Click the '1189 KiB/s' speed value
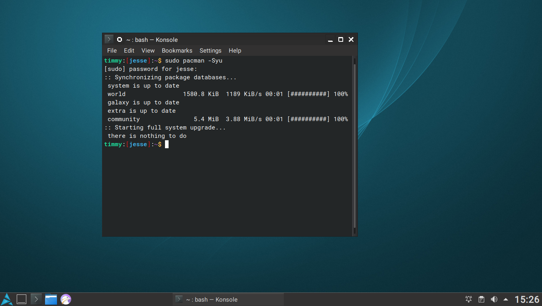 pyautogui.click(x=244, y=94)
